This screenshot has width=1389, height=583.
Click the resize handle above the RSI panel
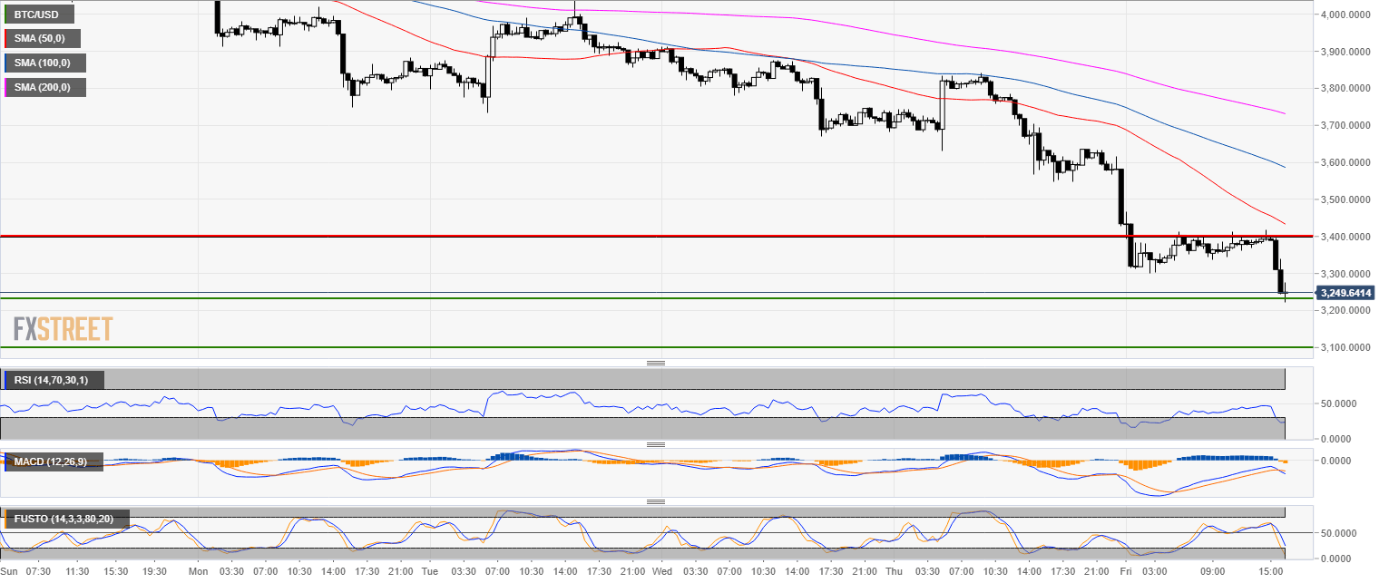pyautogui.click(x=656, y=363)
